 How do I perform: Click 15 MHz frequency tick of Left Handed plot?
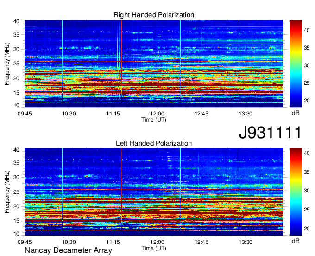[x=16, y=221]
